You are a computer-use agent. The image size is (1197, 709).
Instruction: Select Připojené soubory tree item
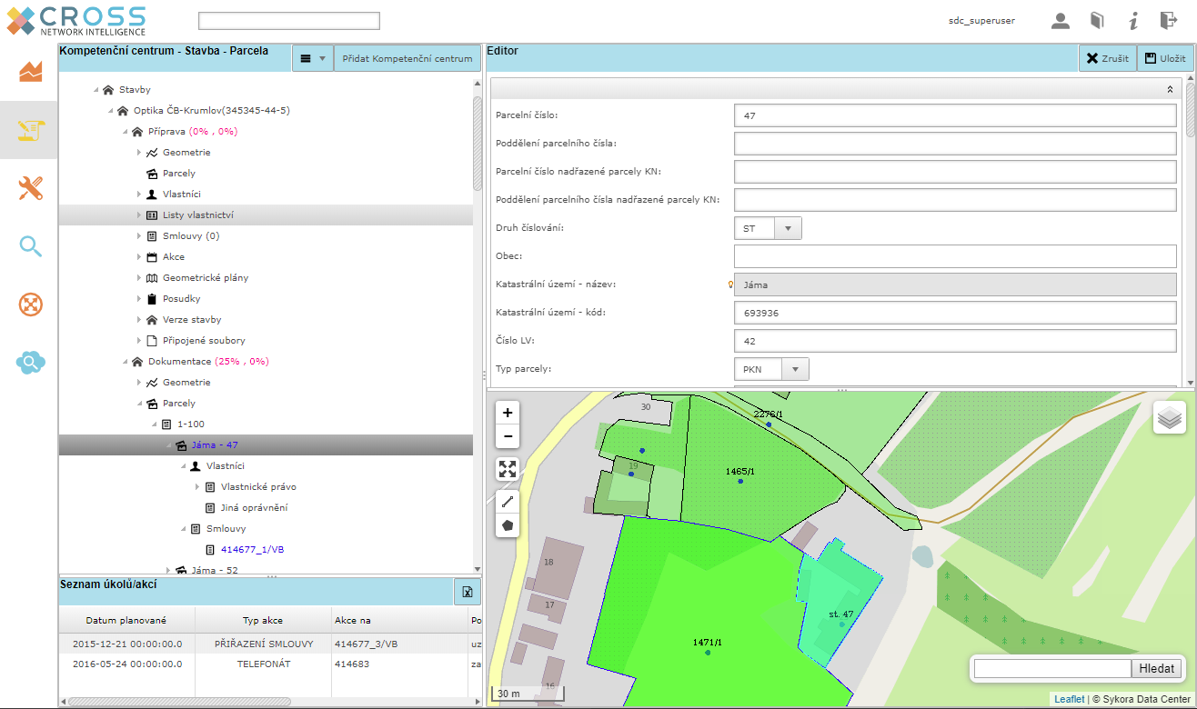[204, 341]
